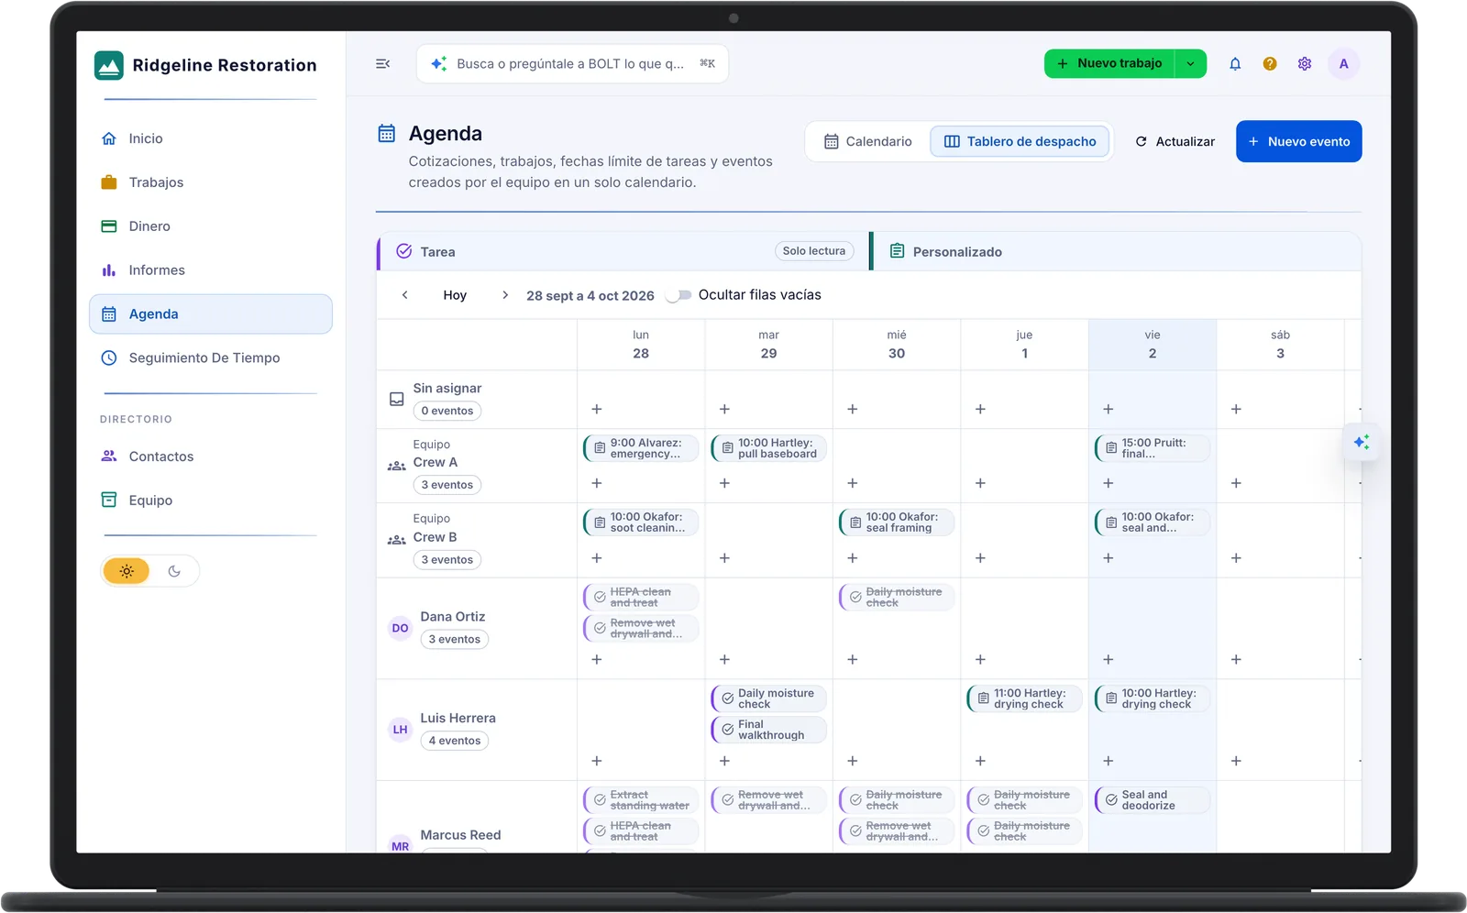
Task: Toggle Ocultar filas vacías switch
Action: tap(678, 295)
